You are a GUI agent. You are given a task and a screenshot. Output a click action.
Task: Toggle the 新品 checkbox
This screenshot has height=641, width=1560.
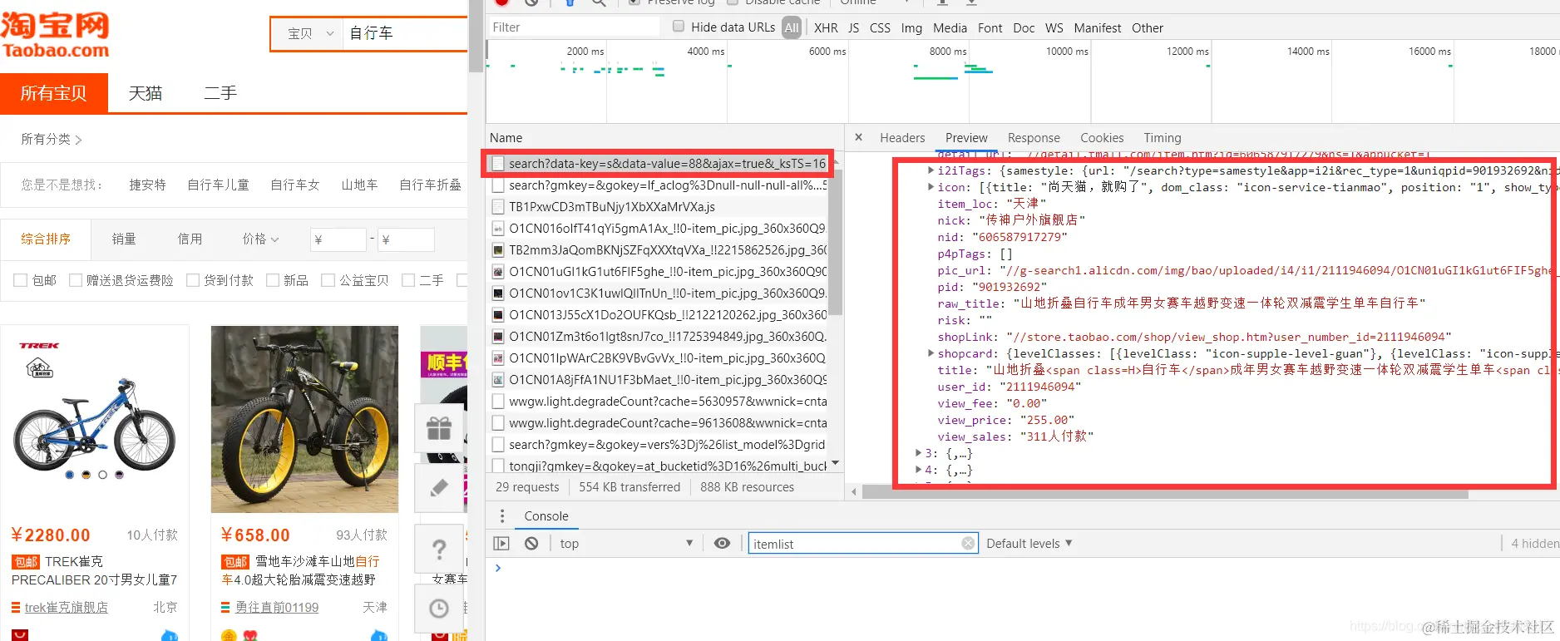(273, 280)
